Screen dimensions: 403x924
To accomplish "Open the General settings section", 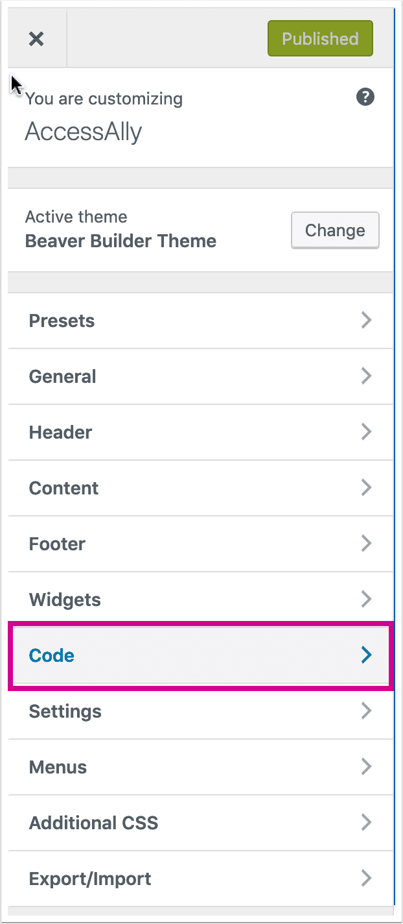I will pyautogui.click(x=200, y=376).
